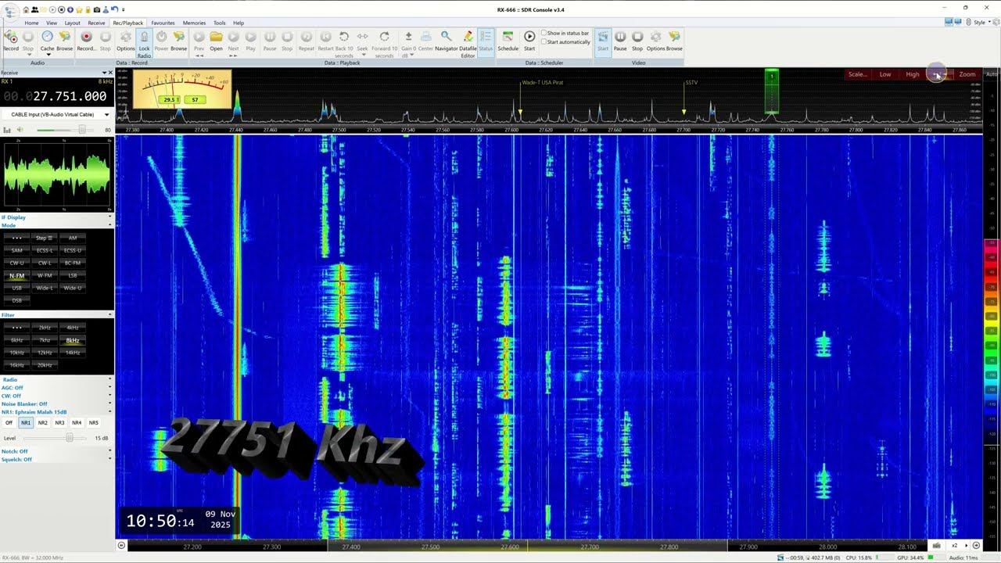1001x563 pixels.
Task: Click the Zoom spectrum button
Action: (967, 74)
